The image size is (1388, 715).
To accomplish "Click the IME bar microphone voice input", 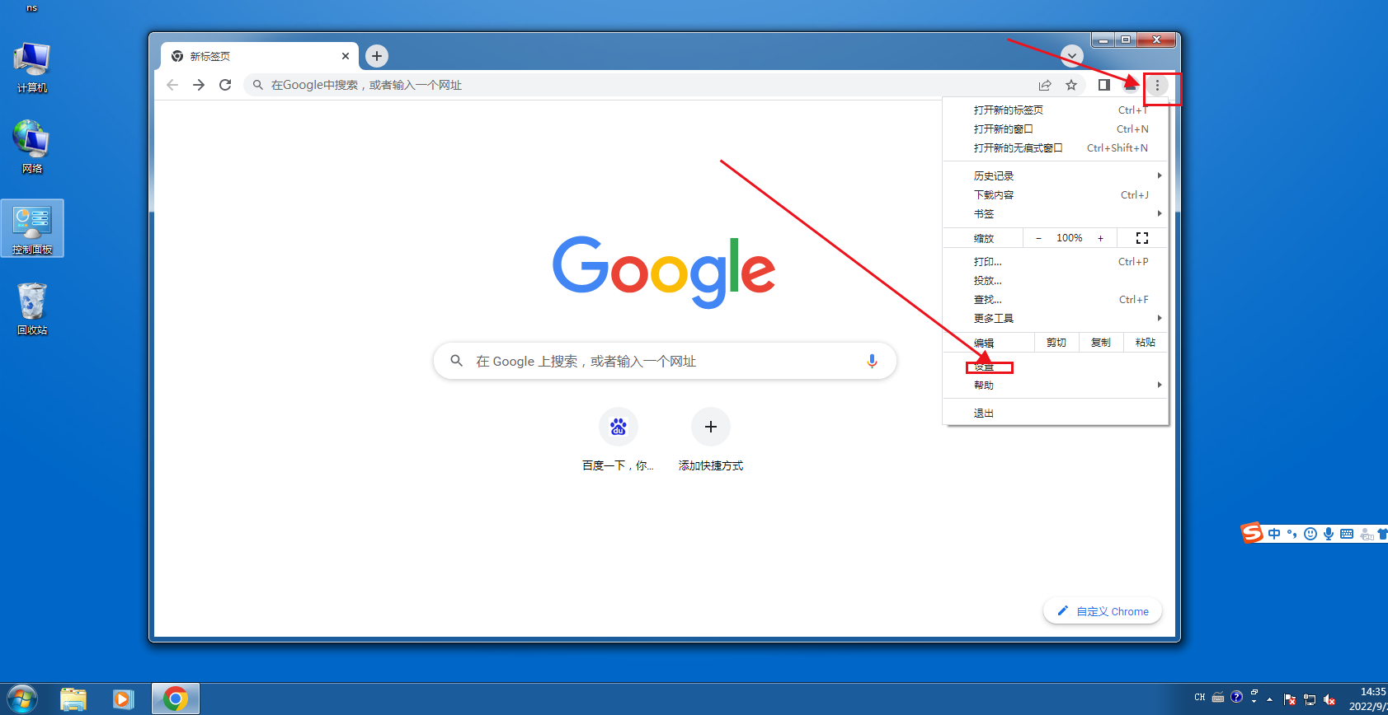I will click(1329, 534).
